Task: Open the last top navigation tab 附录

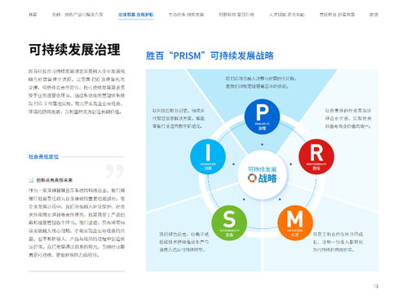Action: (374, 15)
